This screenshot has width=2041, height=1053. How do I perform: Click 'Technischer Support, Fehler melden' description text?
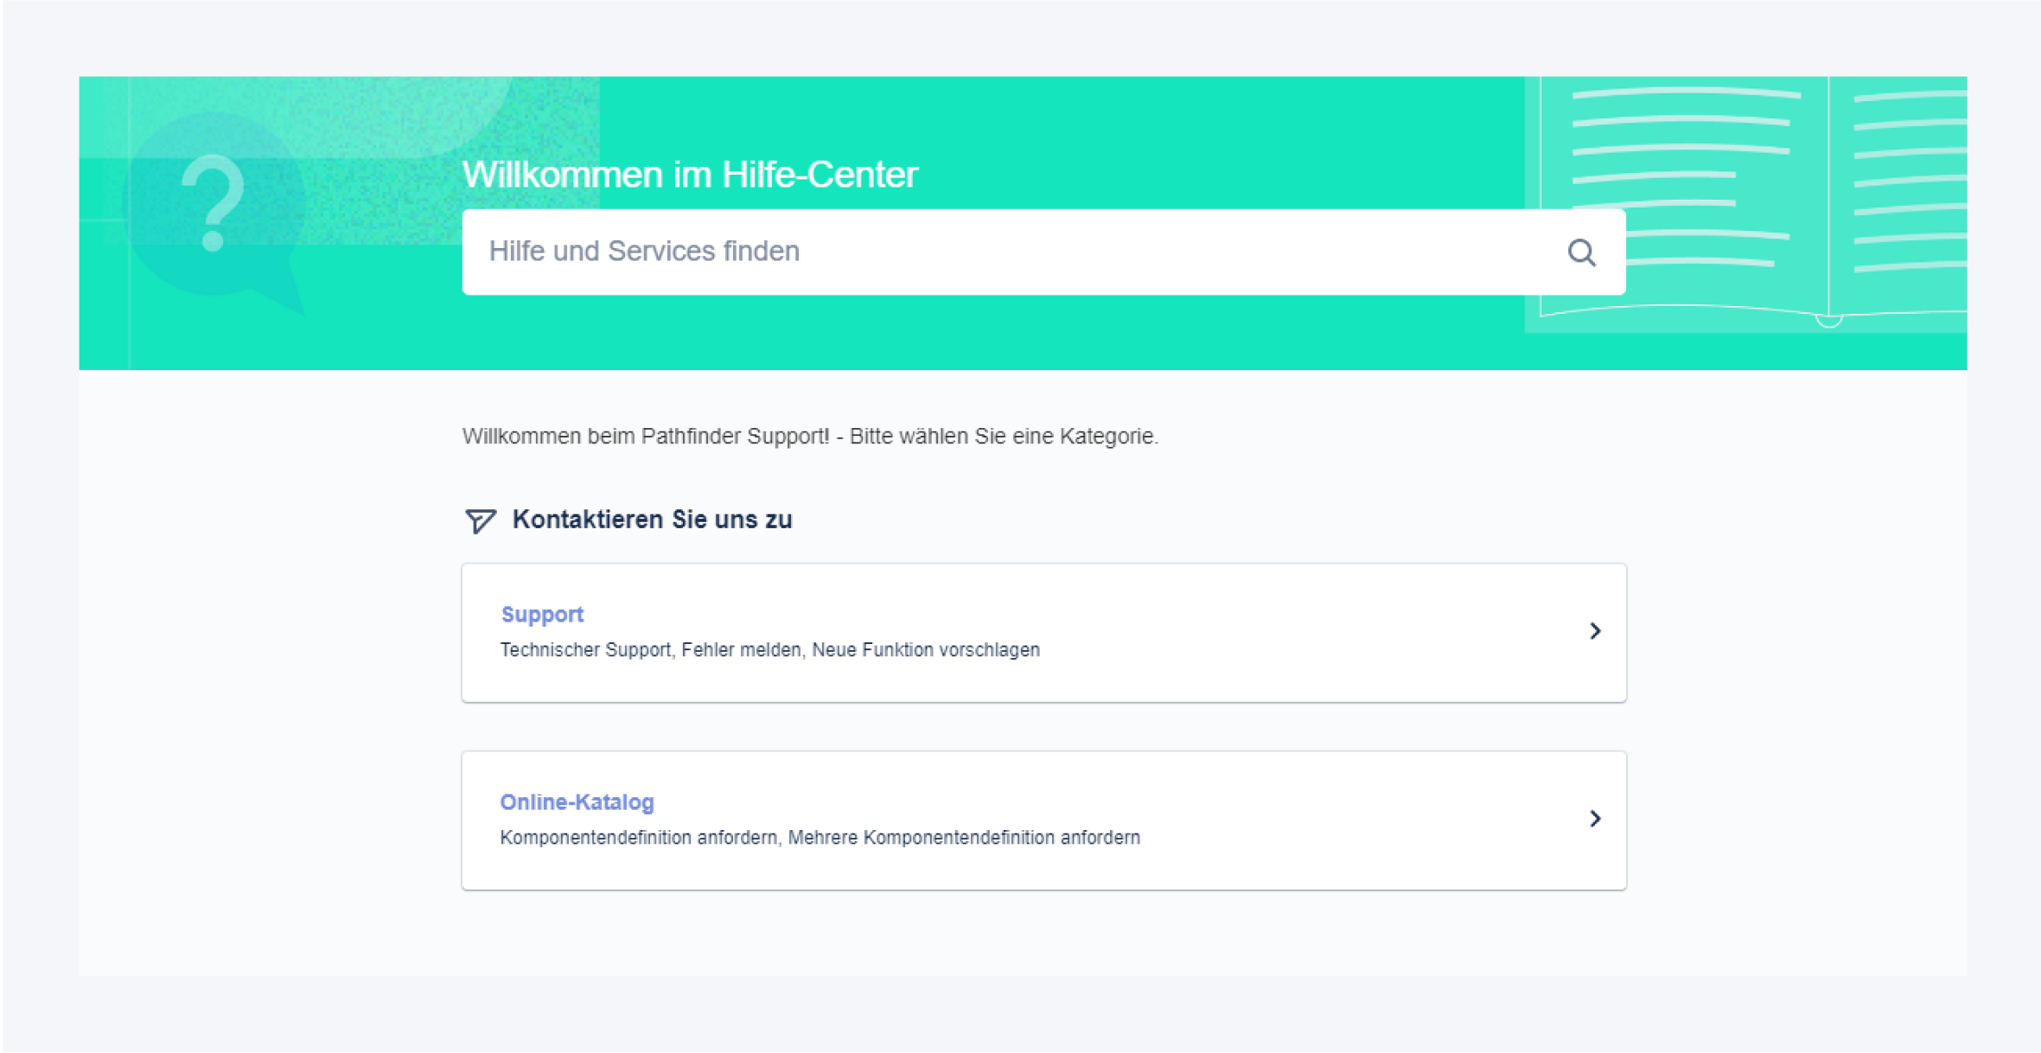click(x=650, y=650)
